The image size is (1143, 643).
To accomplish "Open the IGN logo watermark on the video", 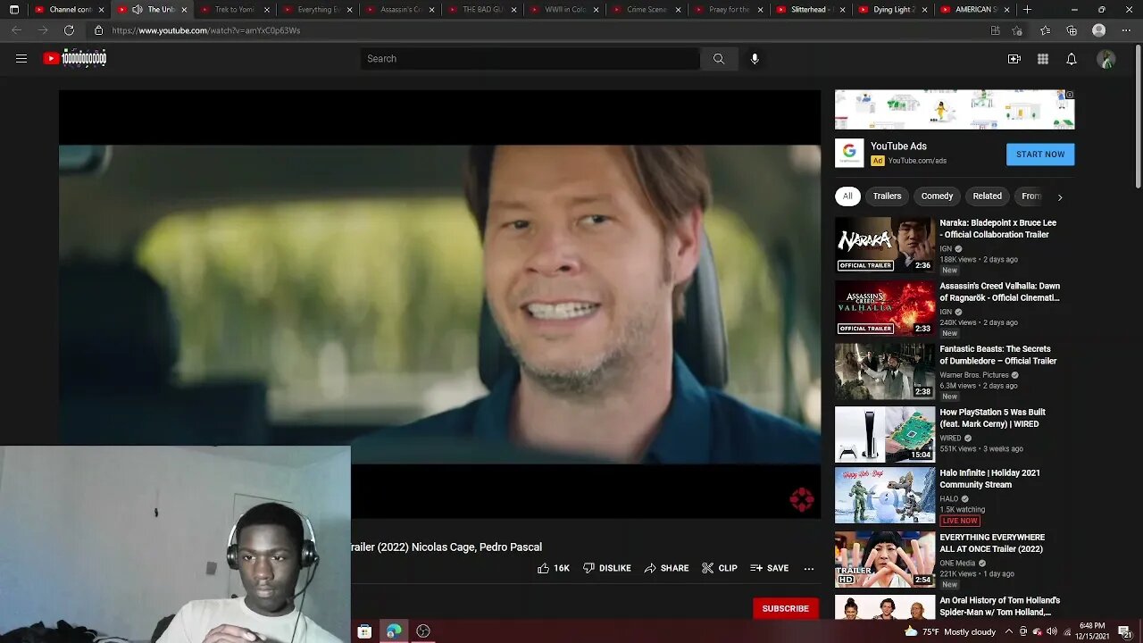I will click(801, 500).
